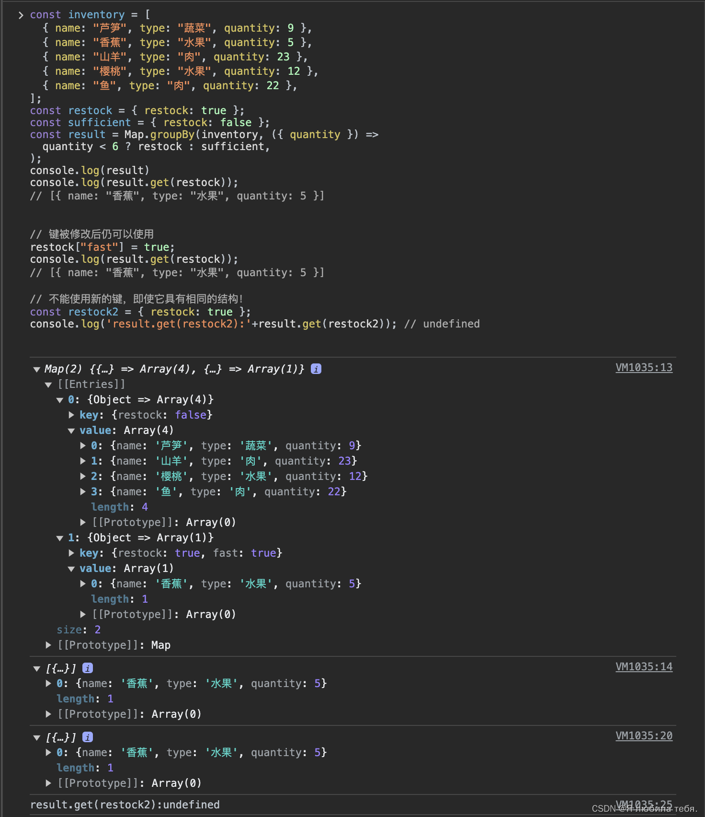Viewport: 705px width, 817px height.
Task: Collapse entry 1: {Object => Array(1)}
Action: pyautogui.click(x=59, y=538)
